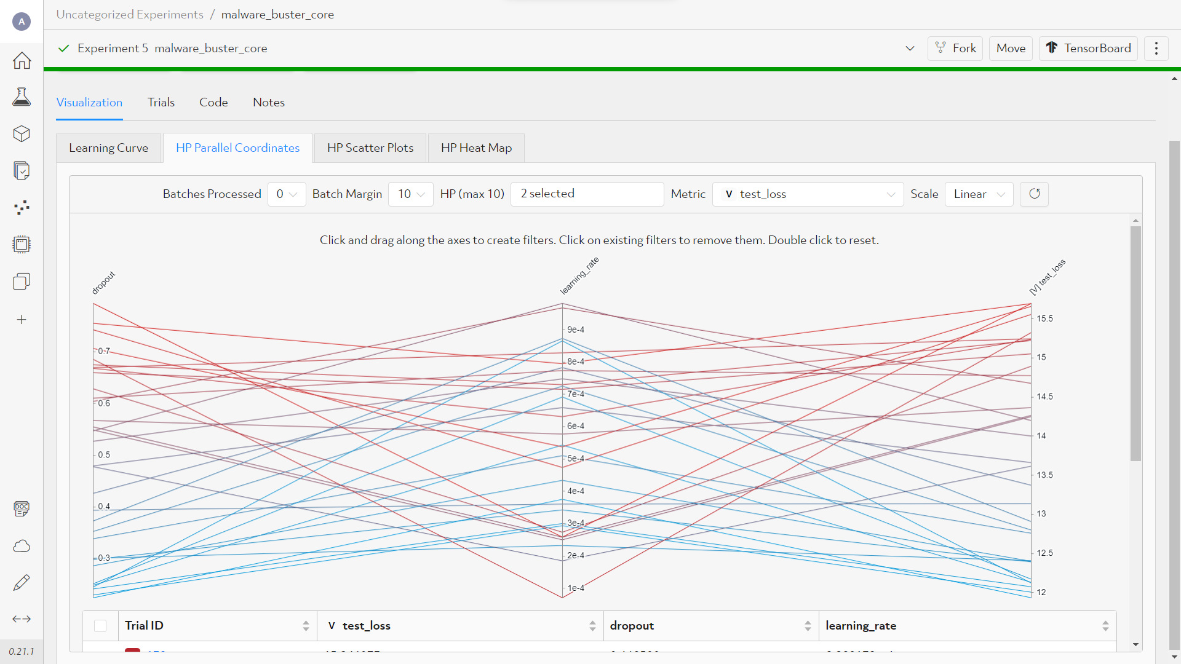Open the Metric test_loss dropdown

(x=808, y=194)
